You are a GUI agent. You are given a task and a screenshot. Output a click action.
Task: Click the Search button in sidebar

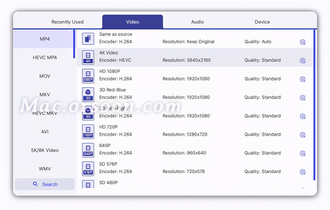45,184
